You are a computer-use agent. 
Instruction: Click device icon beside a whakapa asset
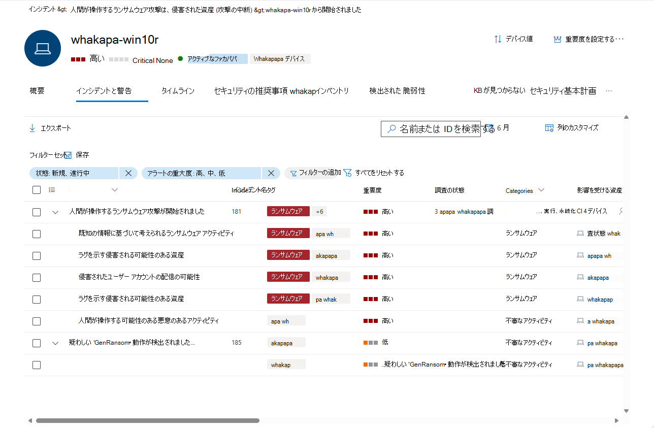point(580,321)
